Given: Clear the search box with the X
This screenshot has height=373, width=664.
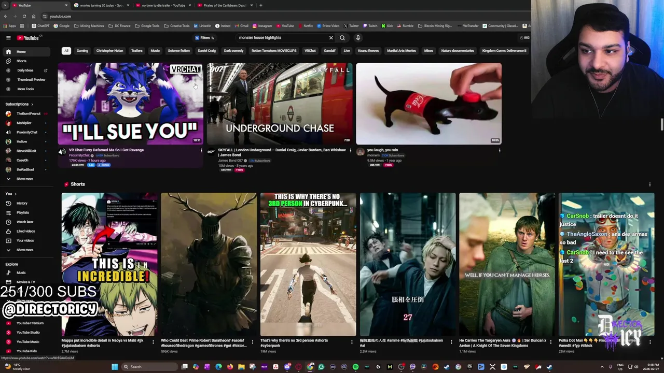Looking at the screenshot, I should [x=331, y=38].
